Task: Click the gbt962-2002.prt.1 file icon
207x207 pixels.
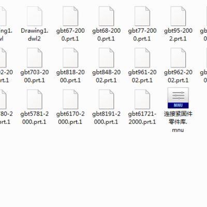Action: click(178, 57)
